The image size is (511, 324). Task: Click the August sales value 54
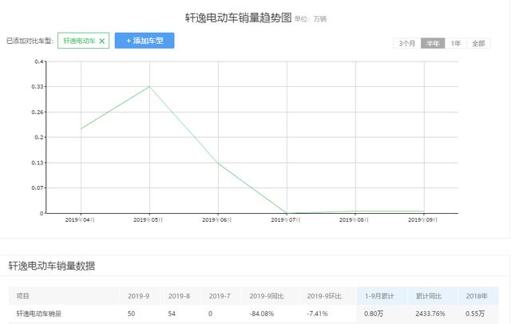172,314
